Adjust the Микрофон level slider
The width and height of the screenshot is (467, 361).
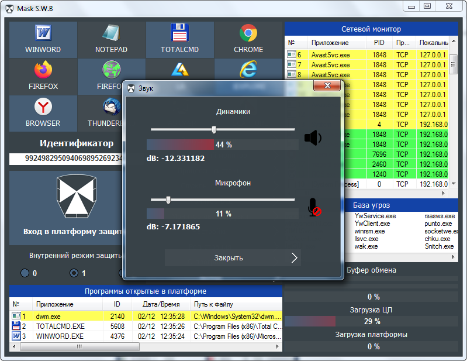pyautogui.click(x=168, y=200)
